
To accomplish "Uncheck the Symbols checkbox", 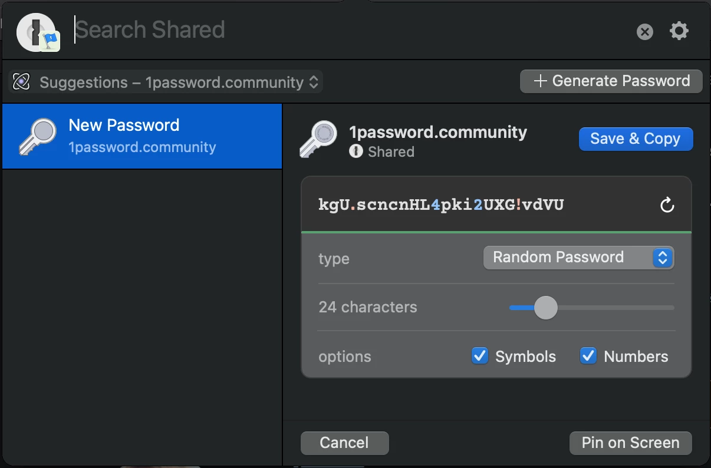I will tap(480, 355).
